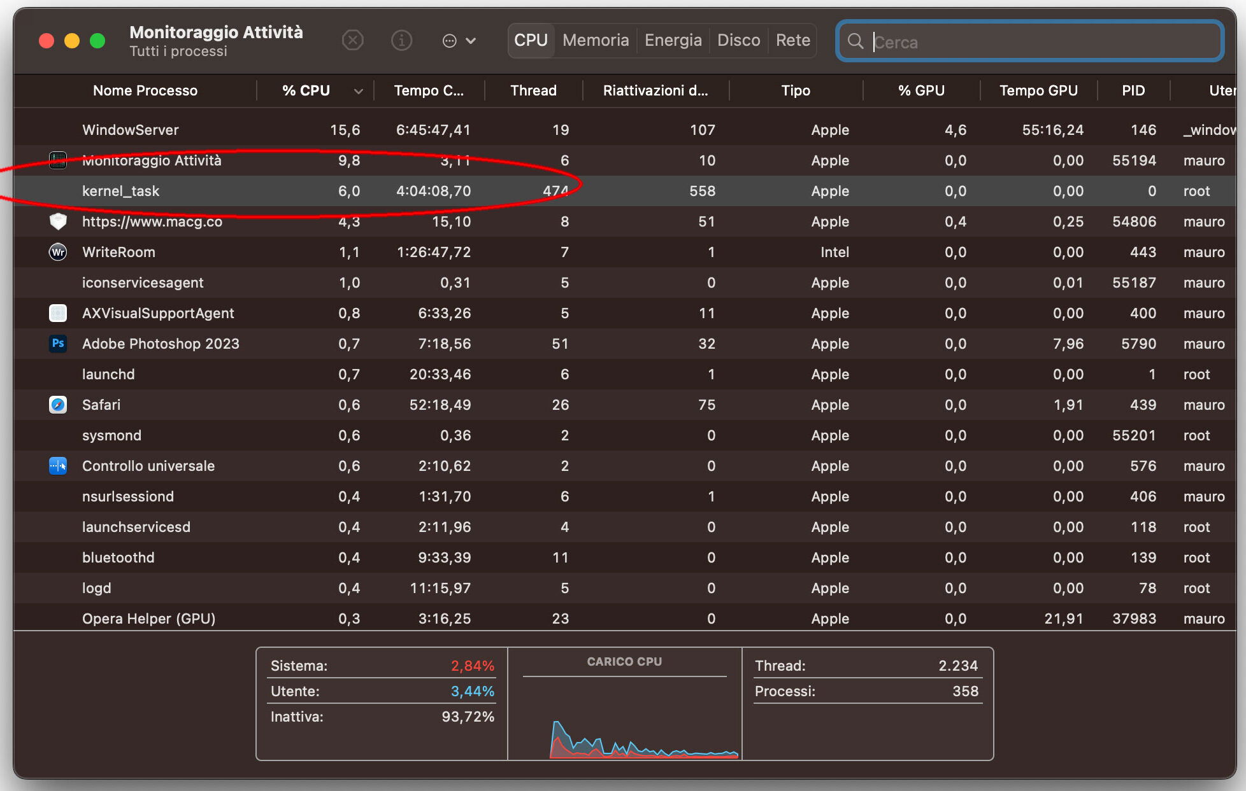Toggle the % CPU sort order chevron
The height and width of the screenshot is (791, 1246).
coord(359,91)
